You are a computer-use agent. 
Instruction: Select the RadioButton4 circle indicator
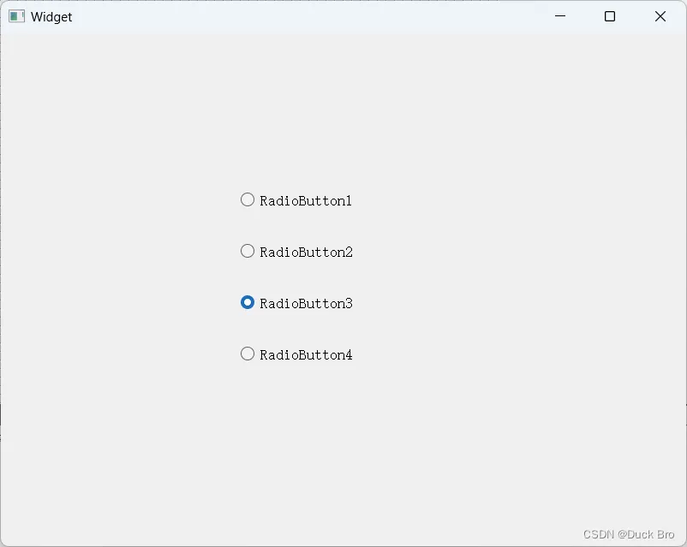[x=248, y=354]
